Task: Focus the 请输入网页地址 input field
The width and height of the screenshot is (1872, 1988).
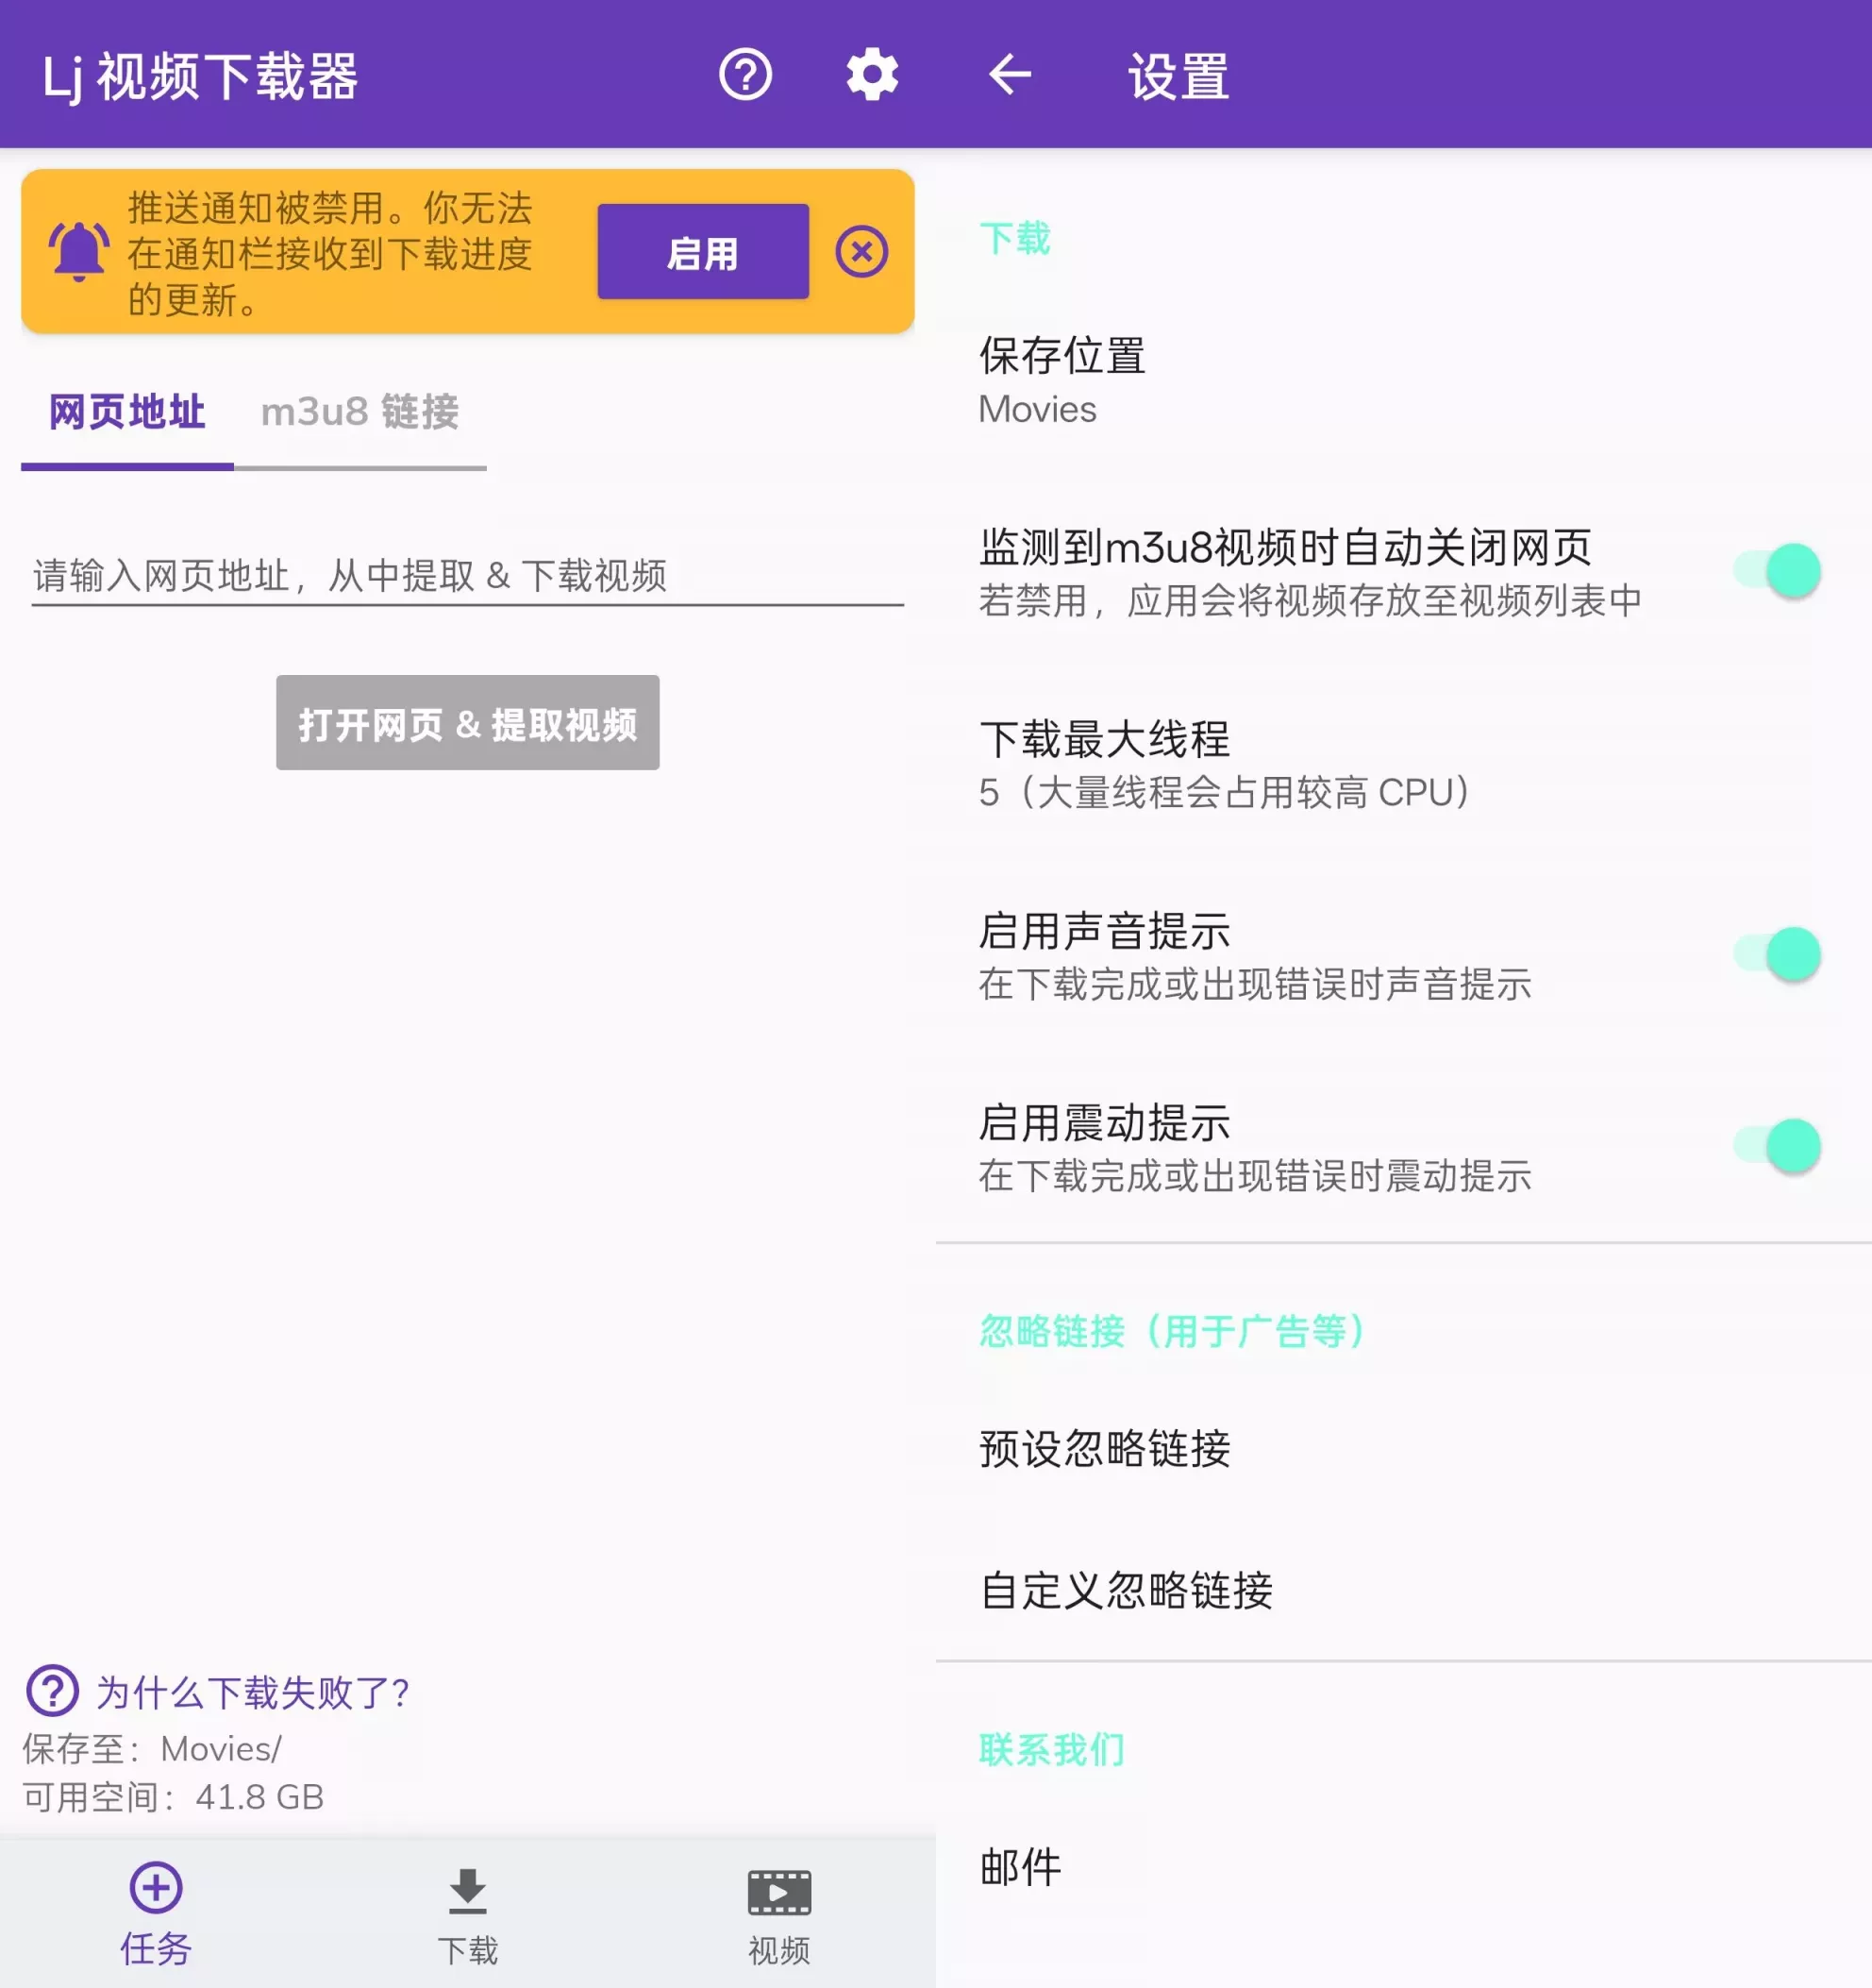Action: click(x=467, y=576)
